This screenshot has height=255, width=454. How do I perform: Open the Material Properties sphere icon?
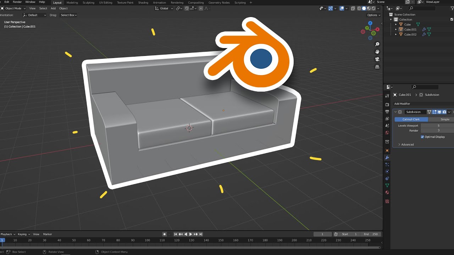(387, 192)
